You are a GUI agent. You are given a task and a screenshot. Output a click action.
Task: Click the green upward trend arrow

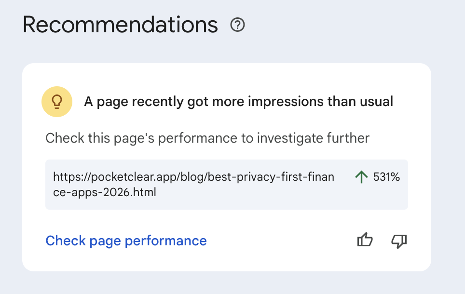click(361, 177)
